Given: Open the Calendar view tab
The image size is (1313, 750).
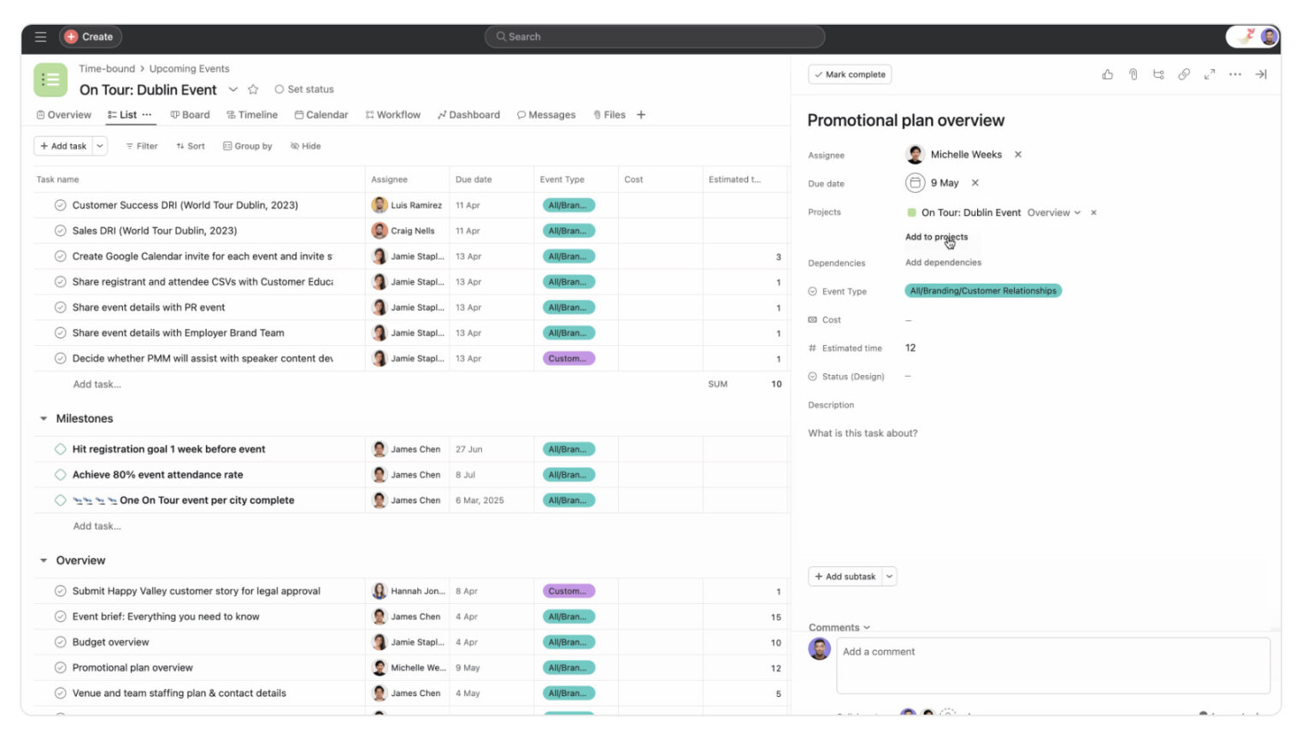Looking at the screenshot, I should pyautogui.click(x=321, y=114).
